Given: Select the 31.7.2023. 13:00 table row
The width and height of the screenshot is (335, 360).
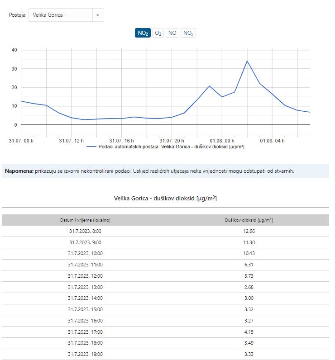Looking at the screenshot, I should (x=85, y=287).
